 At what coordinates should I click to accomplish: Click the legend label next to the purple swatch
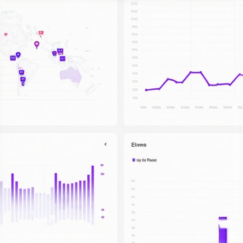[147, 160]
